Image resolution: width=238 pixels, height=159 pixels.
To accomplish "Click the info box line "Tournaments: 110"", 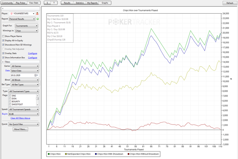I will point(55,16).
